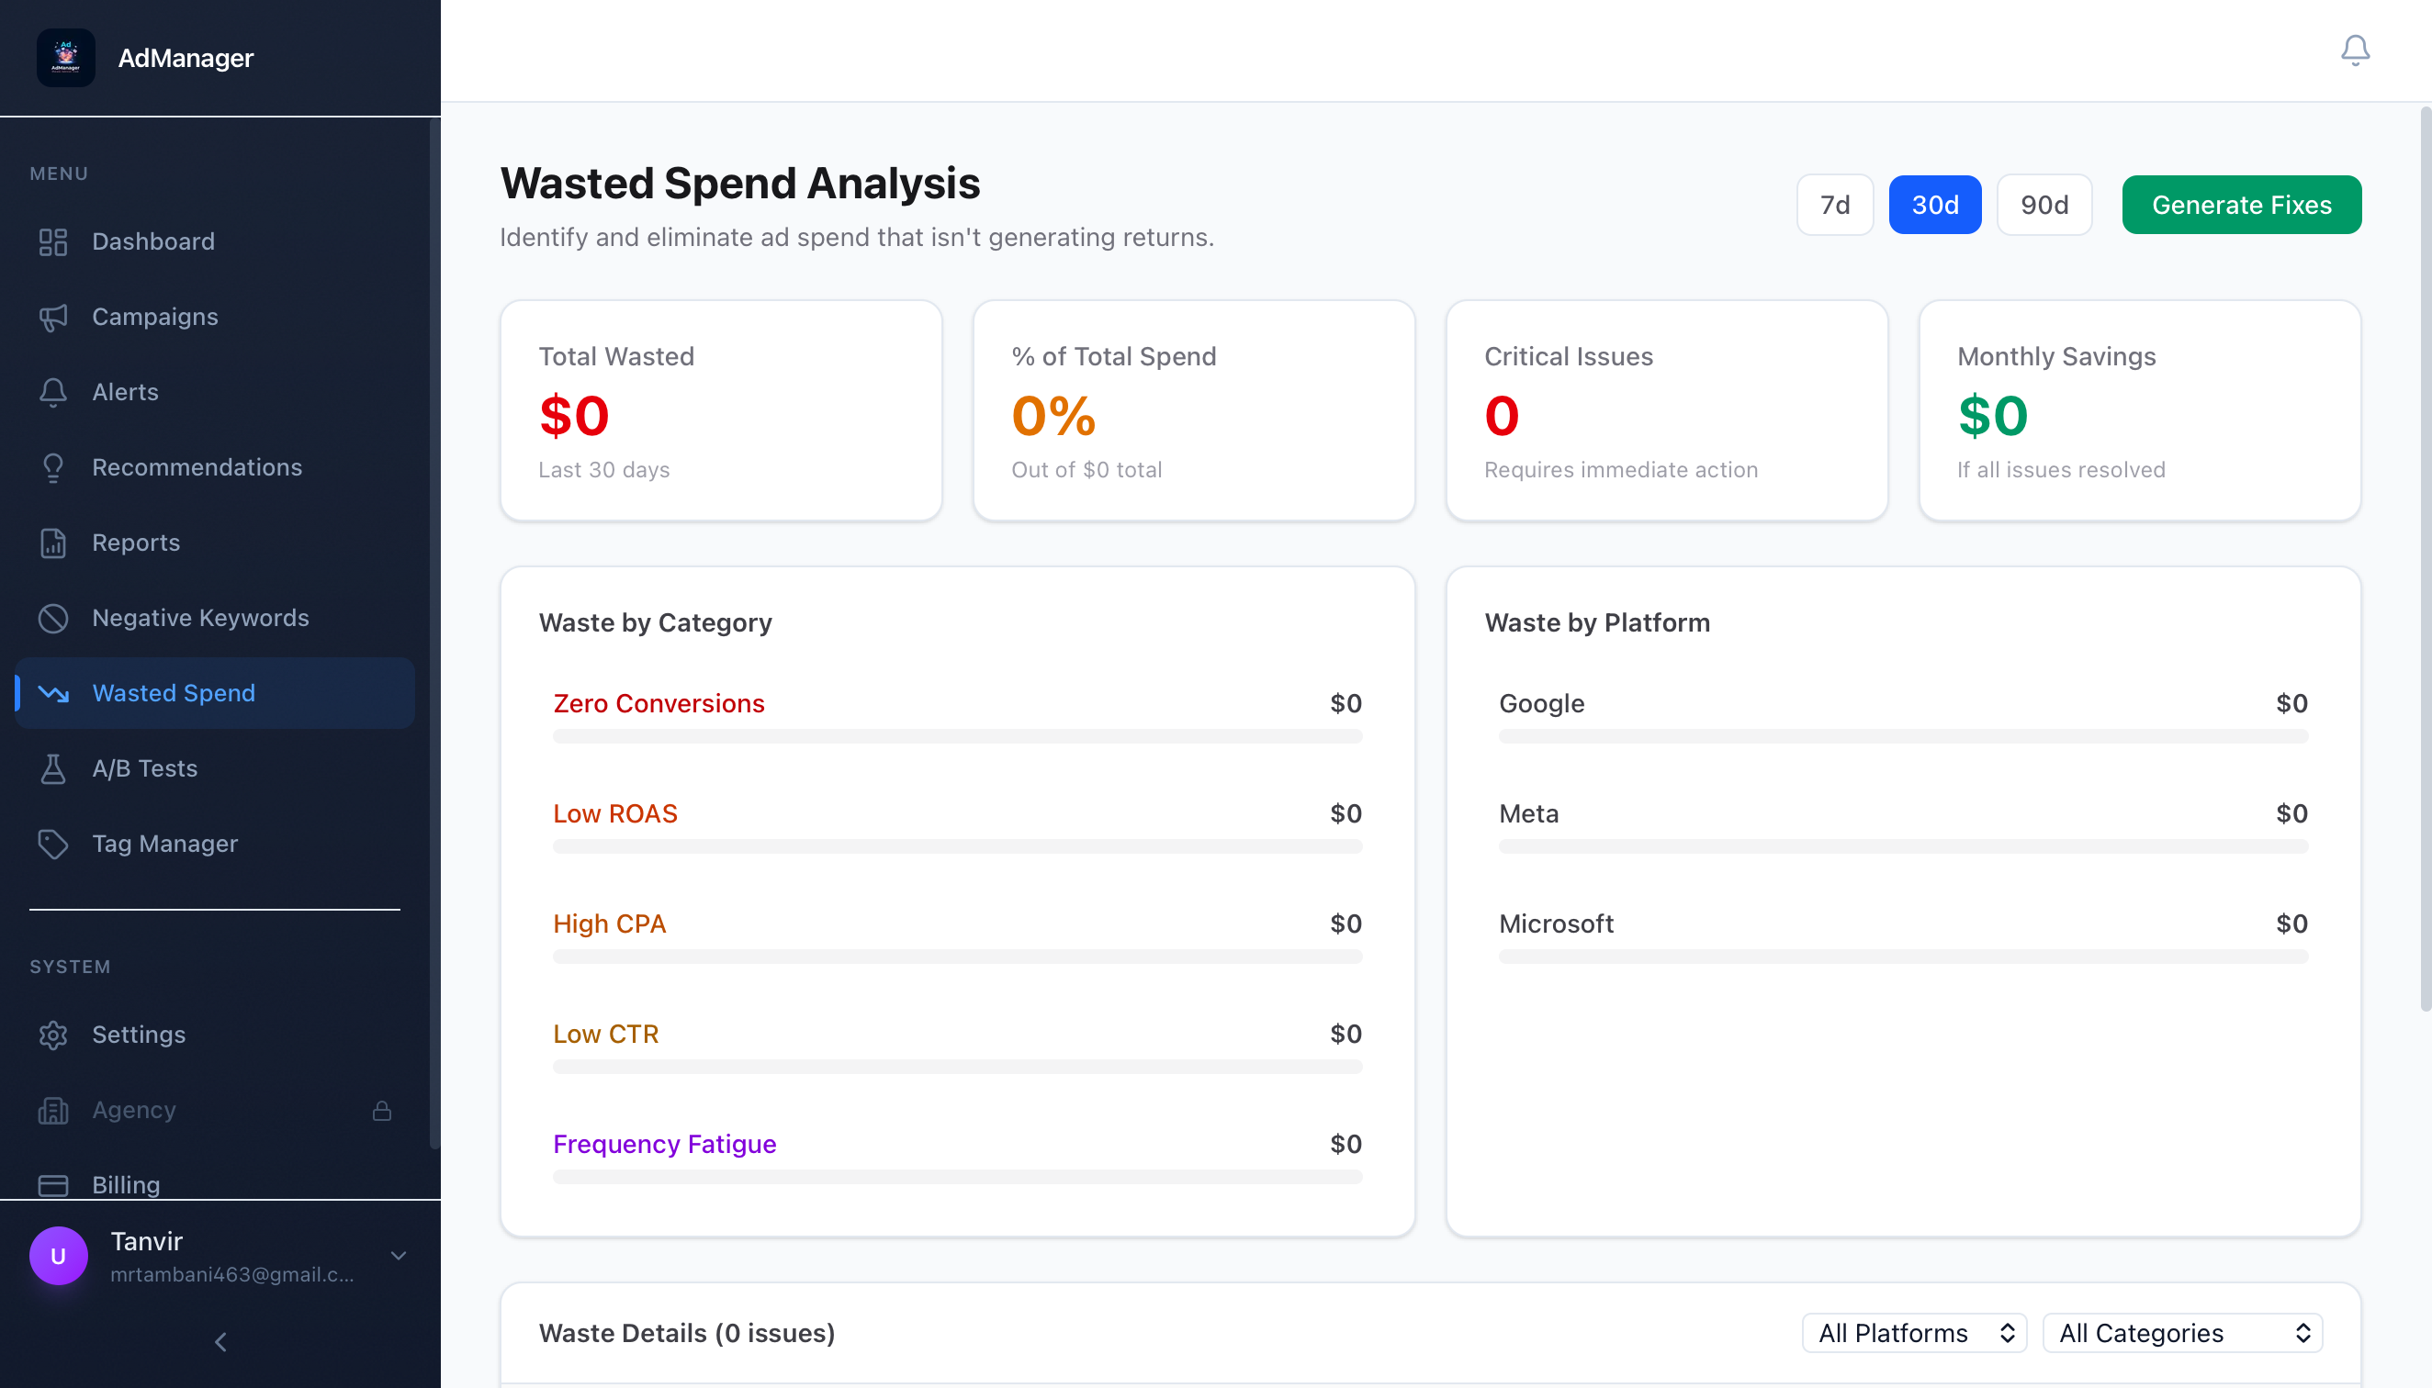Click the Negative Keywords ban icon
This screenshot has width=2432, height=1388.
pos(53,618)
